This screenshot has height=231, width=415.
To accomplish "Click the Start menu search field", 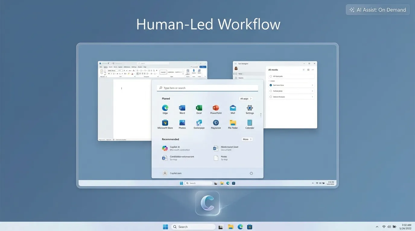I will pos(207,88).
